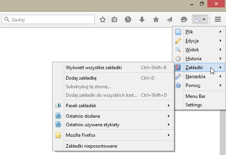Open Ostatnio dodane submenu
This screenshot has width=226, height=155.
click(x=113, y=116)
